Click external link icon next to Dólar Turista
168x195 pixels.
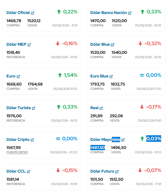[34, 108]
